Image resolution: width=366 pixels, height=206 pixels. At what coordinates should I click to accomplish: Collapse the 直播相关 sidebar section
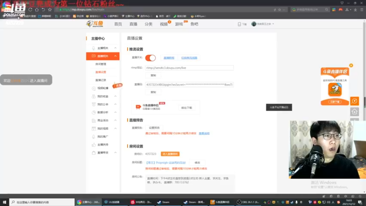point(115,56)
